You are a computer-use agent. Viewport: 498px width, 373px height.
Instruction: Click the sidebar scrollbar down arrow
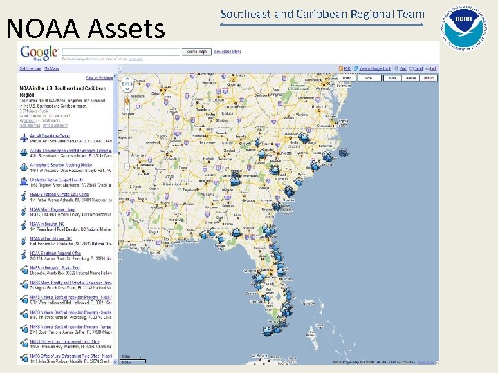(x=116, y=362)
